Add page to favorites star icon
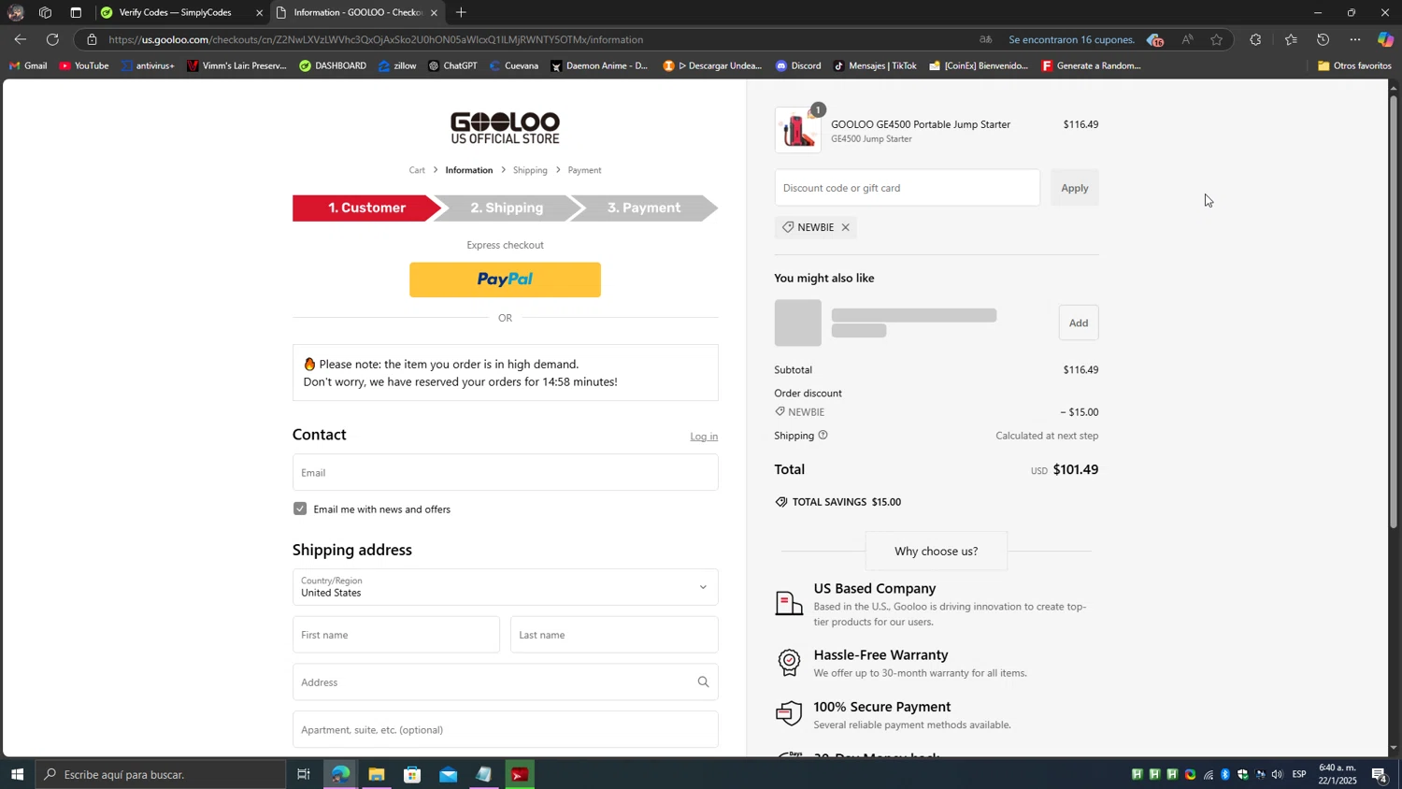Image resolution: width=1402 pixels, height=789 pixels. 1216,39
